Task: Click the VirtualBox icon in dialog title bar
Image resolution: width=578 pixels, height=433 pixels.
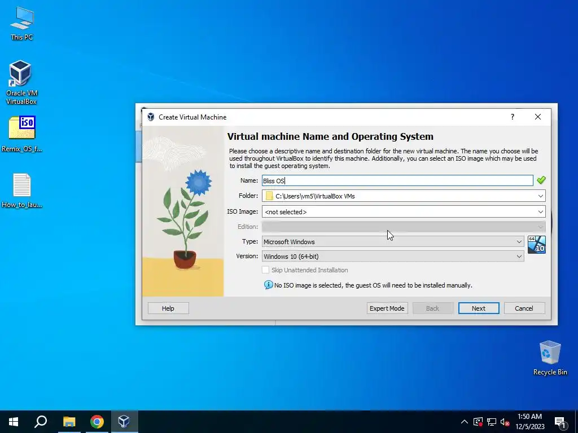Action: (x=151, y=117)
